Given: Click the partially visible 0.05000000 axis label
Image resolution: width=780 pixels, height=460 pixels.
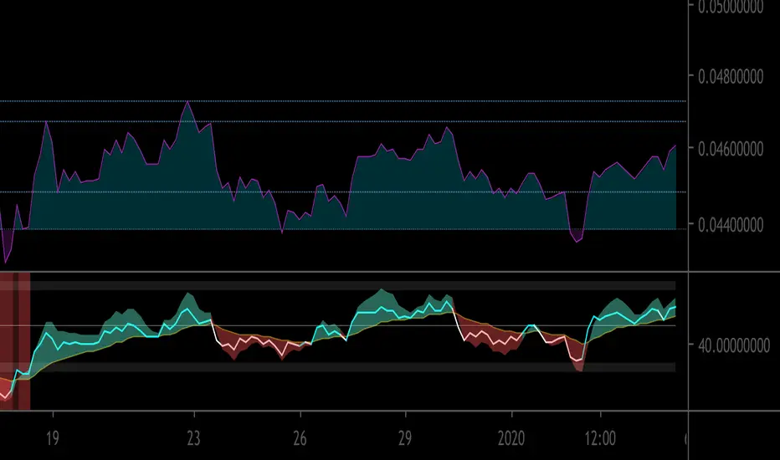Looking at the screenshot, I should pyautogui.click(x=731, y=7).
